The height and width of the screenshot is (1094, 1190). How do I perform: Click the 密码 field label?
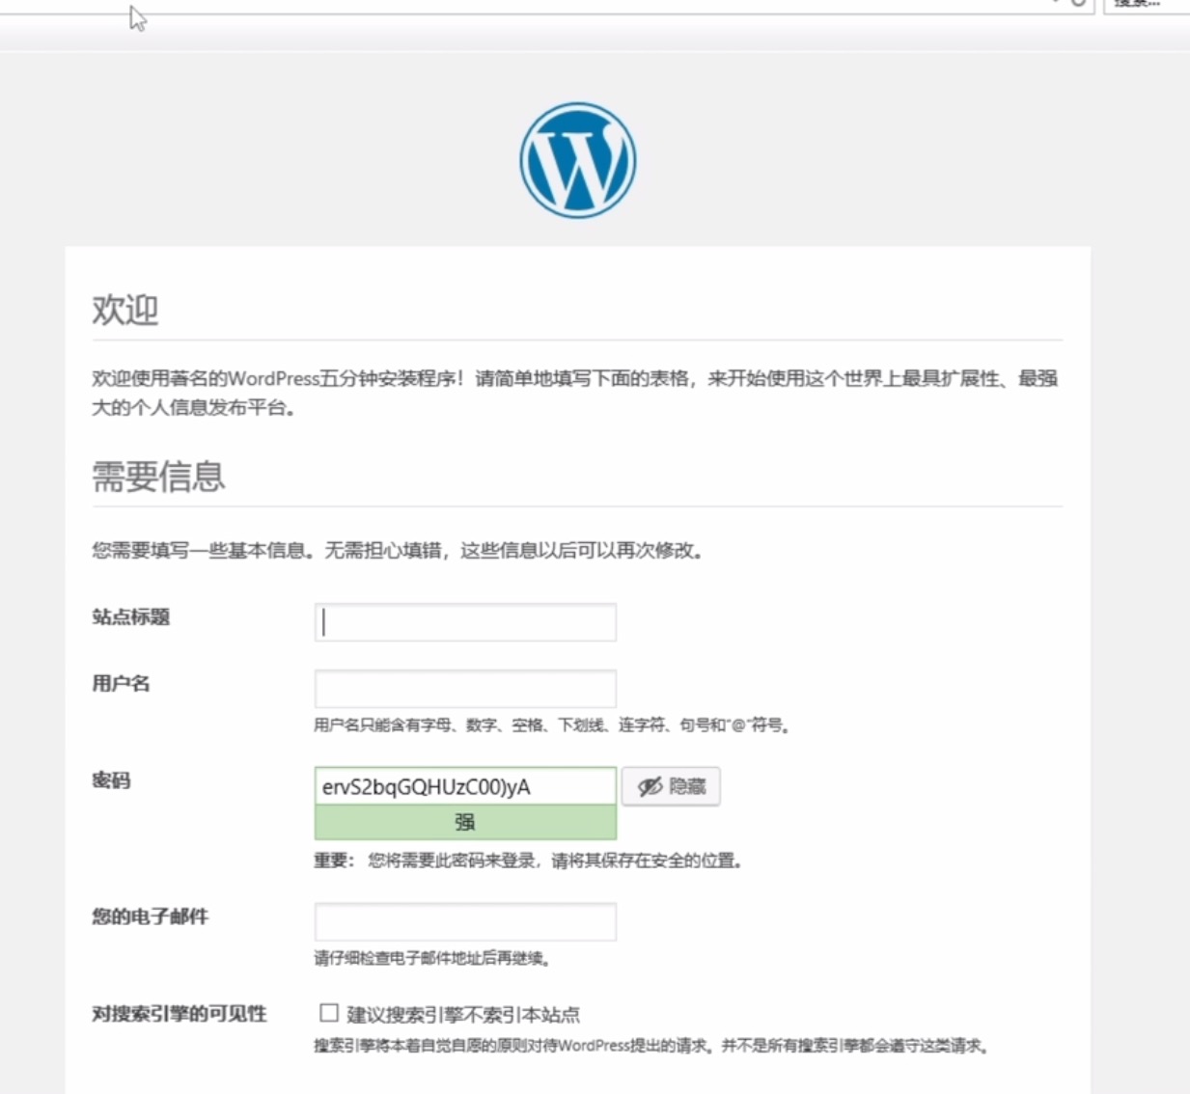click(x=111, y=780)
